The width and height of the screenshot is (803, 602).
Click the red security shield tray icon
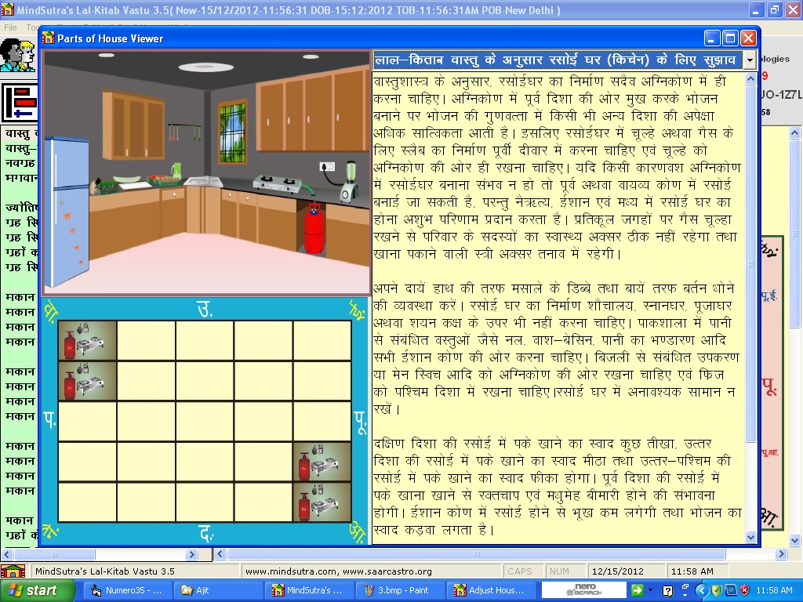pos(745,590)
